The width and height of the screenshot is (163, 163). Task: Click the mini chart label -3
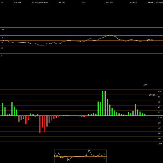pyautogui.click(x=104, y=158)
